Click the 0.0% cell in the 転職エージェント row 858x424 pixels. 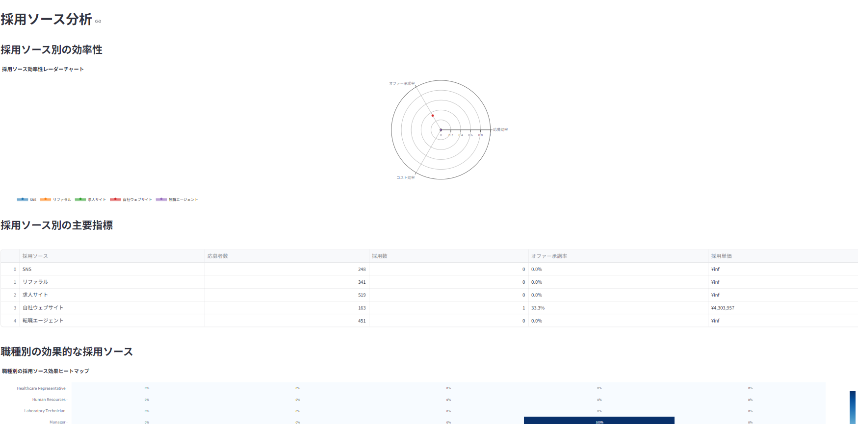618,321
